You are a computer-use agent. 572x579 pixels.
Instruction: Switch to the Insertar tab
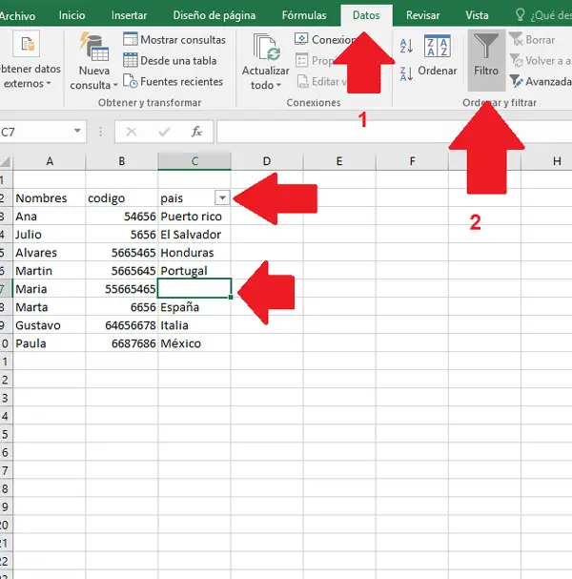coord(129,15)
